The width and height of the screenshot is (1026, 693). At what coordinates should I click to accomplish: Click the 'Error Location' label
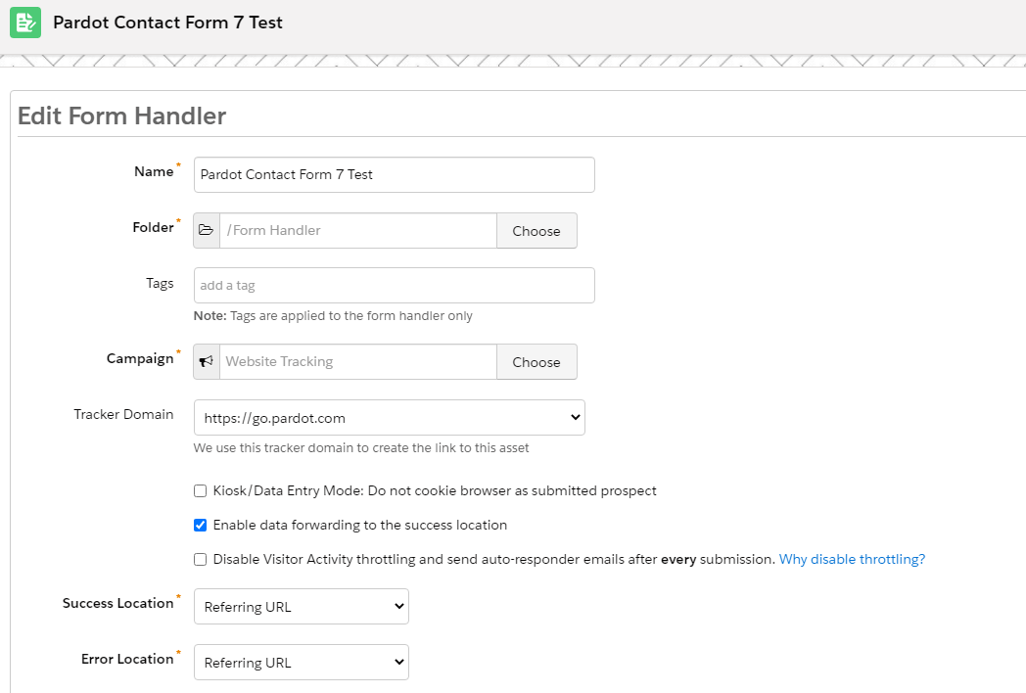tap(127, 659)
